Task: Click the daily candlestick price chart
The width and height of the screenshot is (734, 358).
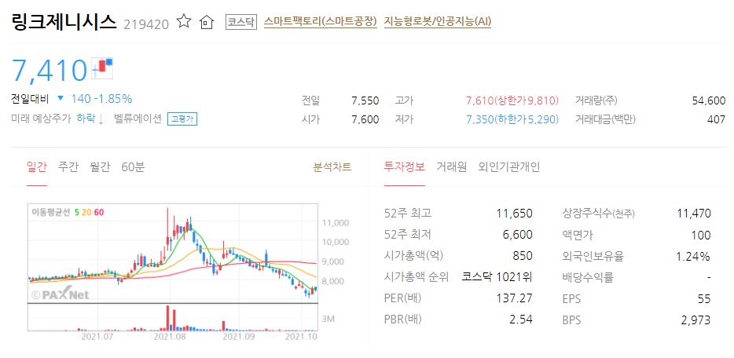Action: (173, 254)
